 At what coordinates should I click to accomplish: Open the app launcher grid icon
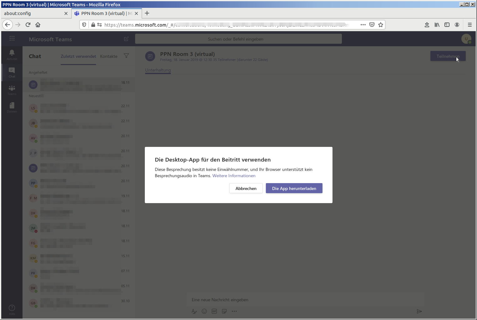click(12, 38)
